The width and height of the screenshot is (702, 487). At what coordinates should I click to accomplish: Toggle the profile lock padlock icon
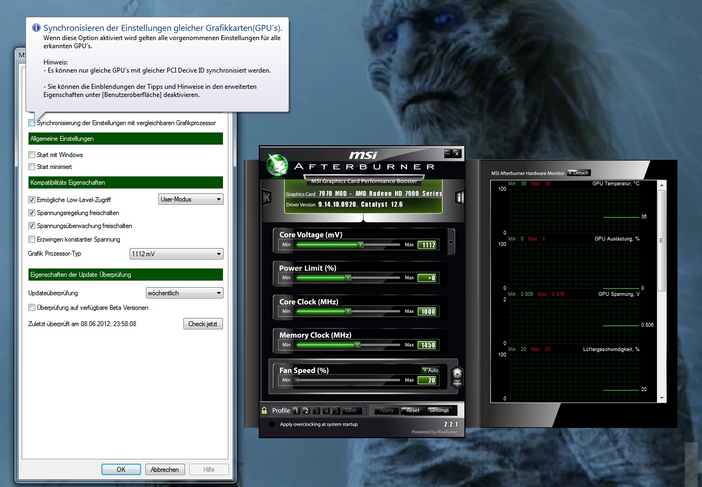pyautogui.click(x=264, y=410)
